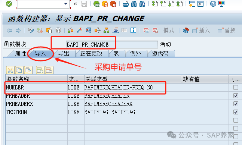Click the green Enter checkmark icon
Viewport: 242px width, 145px height.
tap(9, 4)
